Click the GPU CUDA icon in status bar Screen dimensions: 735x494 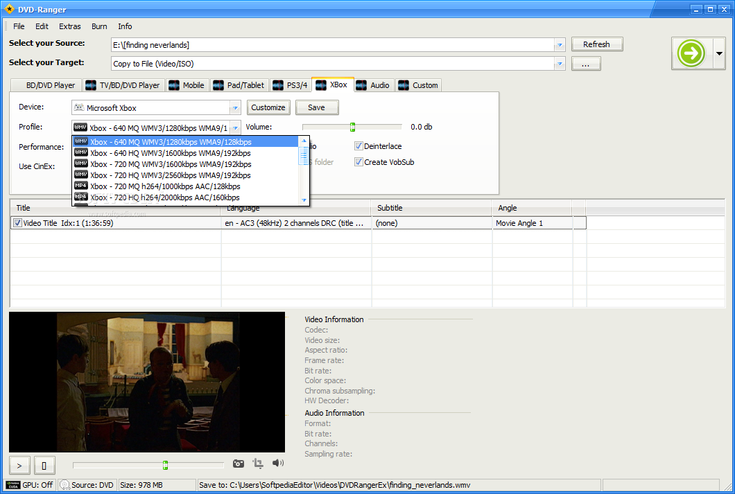tap(13, 485)
